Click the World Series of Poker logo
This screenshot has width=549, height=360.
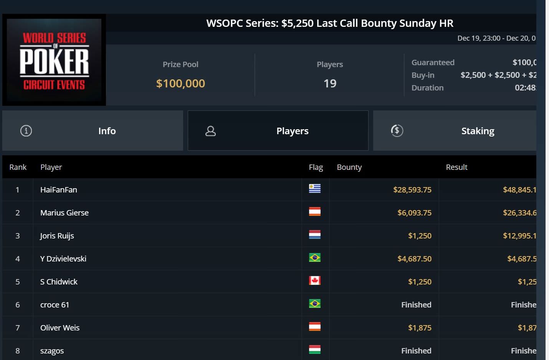(54, 60)
